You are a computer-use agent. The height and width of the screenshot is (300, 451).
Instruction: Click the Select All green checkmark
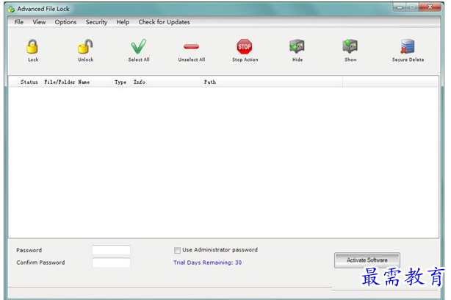point(139,46)
